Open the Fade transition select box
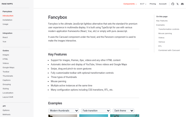The image size is (186, 117). (96, 111)
